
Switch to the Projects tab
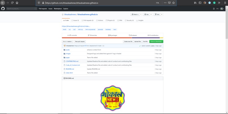coord(110,20)
